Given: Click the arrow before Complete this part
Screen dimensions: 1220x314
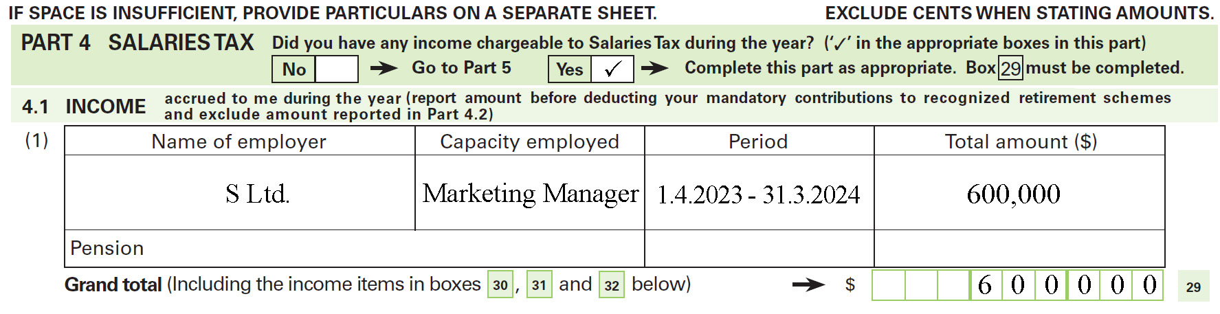Looking at the screenshot, I should [x=655, y=68].
